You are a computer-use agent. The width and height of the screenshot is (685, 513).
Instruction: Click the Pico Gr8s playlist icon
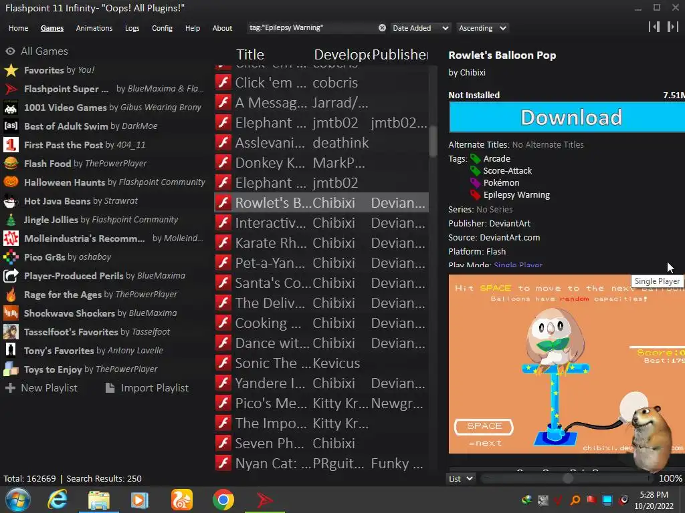point(11,257)
